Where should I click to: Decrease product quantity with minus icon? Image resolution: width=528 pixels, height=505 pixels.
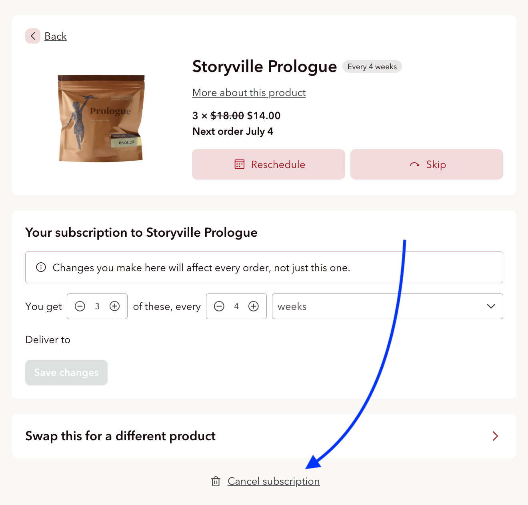point(80,306)
